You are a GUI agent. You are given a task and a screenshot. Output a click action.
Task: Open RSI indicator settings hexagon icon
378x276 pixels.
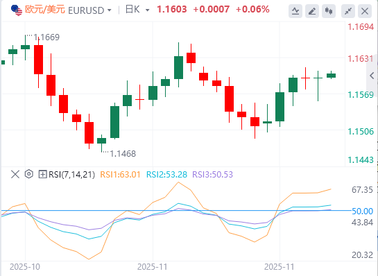29,174
